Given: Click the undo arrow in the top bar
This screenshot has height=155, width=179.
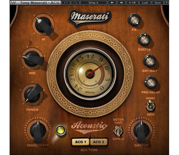Looking at the screenshot, I should pyautogui.click(x=65, y=3).
